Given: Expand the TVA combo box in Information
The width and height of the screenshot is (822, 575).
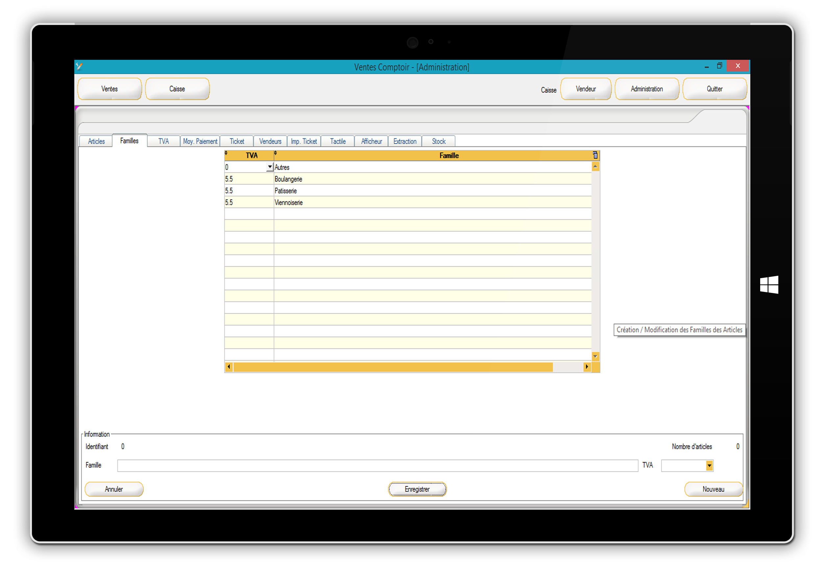Looking at the screenshot, I should click(x=709, y=466).
